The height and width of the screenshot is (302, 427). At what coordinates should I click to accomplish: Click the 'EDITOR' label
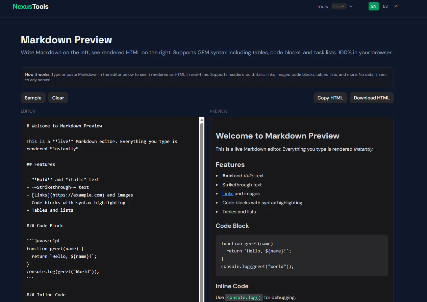tap(28, 111)
